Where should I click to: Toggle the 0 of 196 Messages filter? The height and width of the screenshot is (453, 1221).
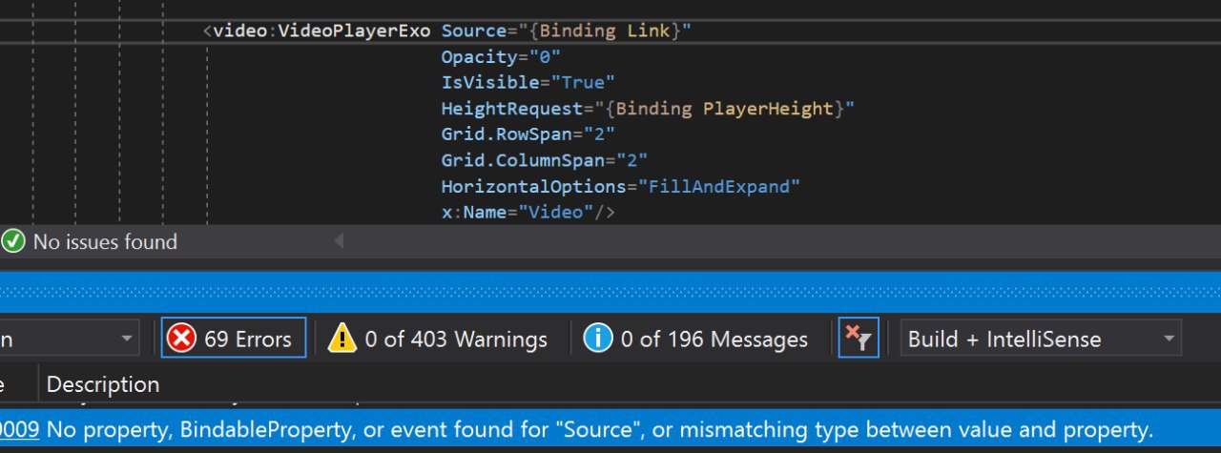click(x=695, y=339)
